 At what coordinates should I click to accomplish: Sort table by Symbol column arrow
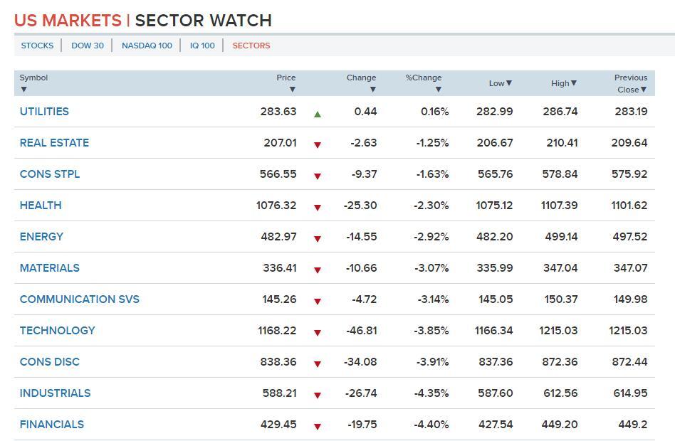tap(23, 90)
